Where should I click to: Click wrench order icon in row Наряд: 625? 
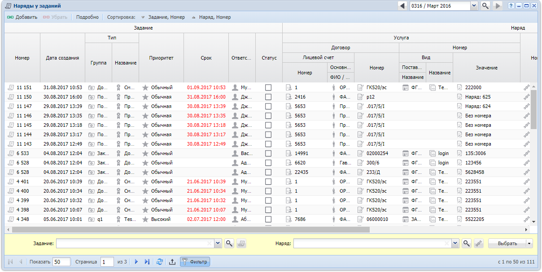(527, 97)
